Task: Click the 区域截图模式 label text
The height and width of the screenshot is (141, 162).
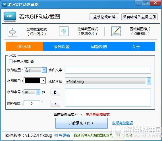Action: click(140, 29)
